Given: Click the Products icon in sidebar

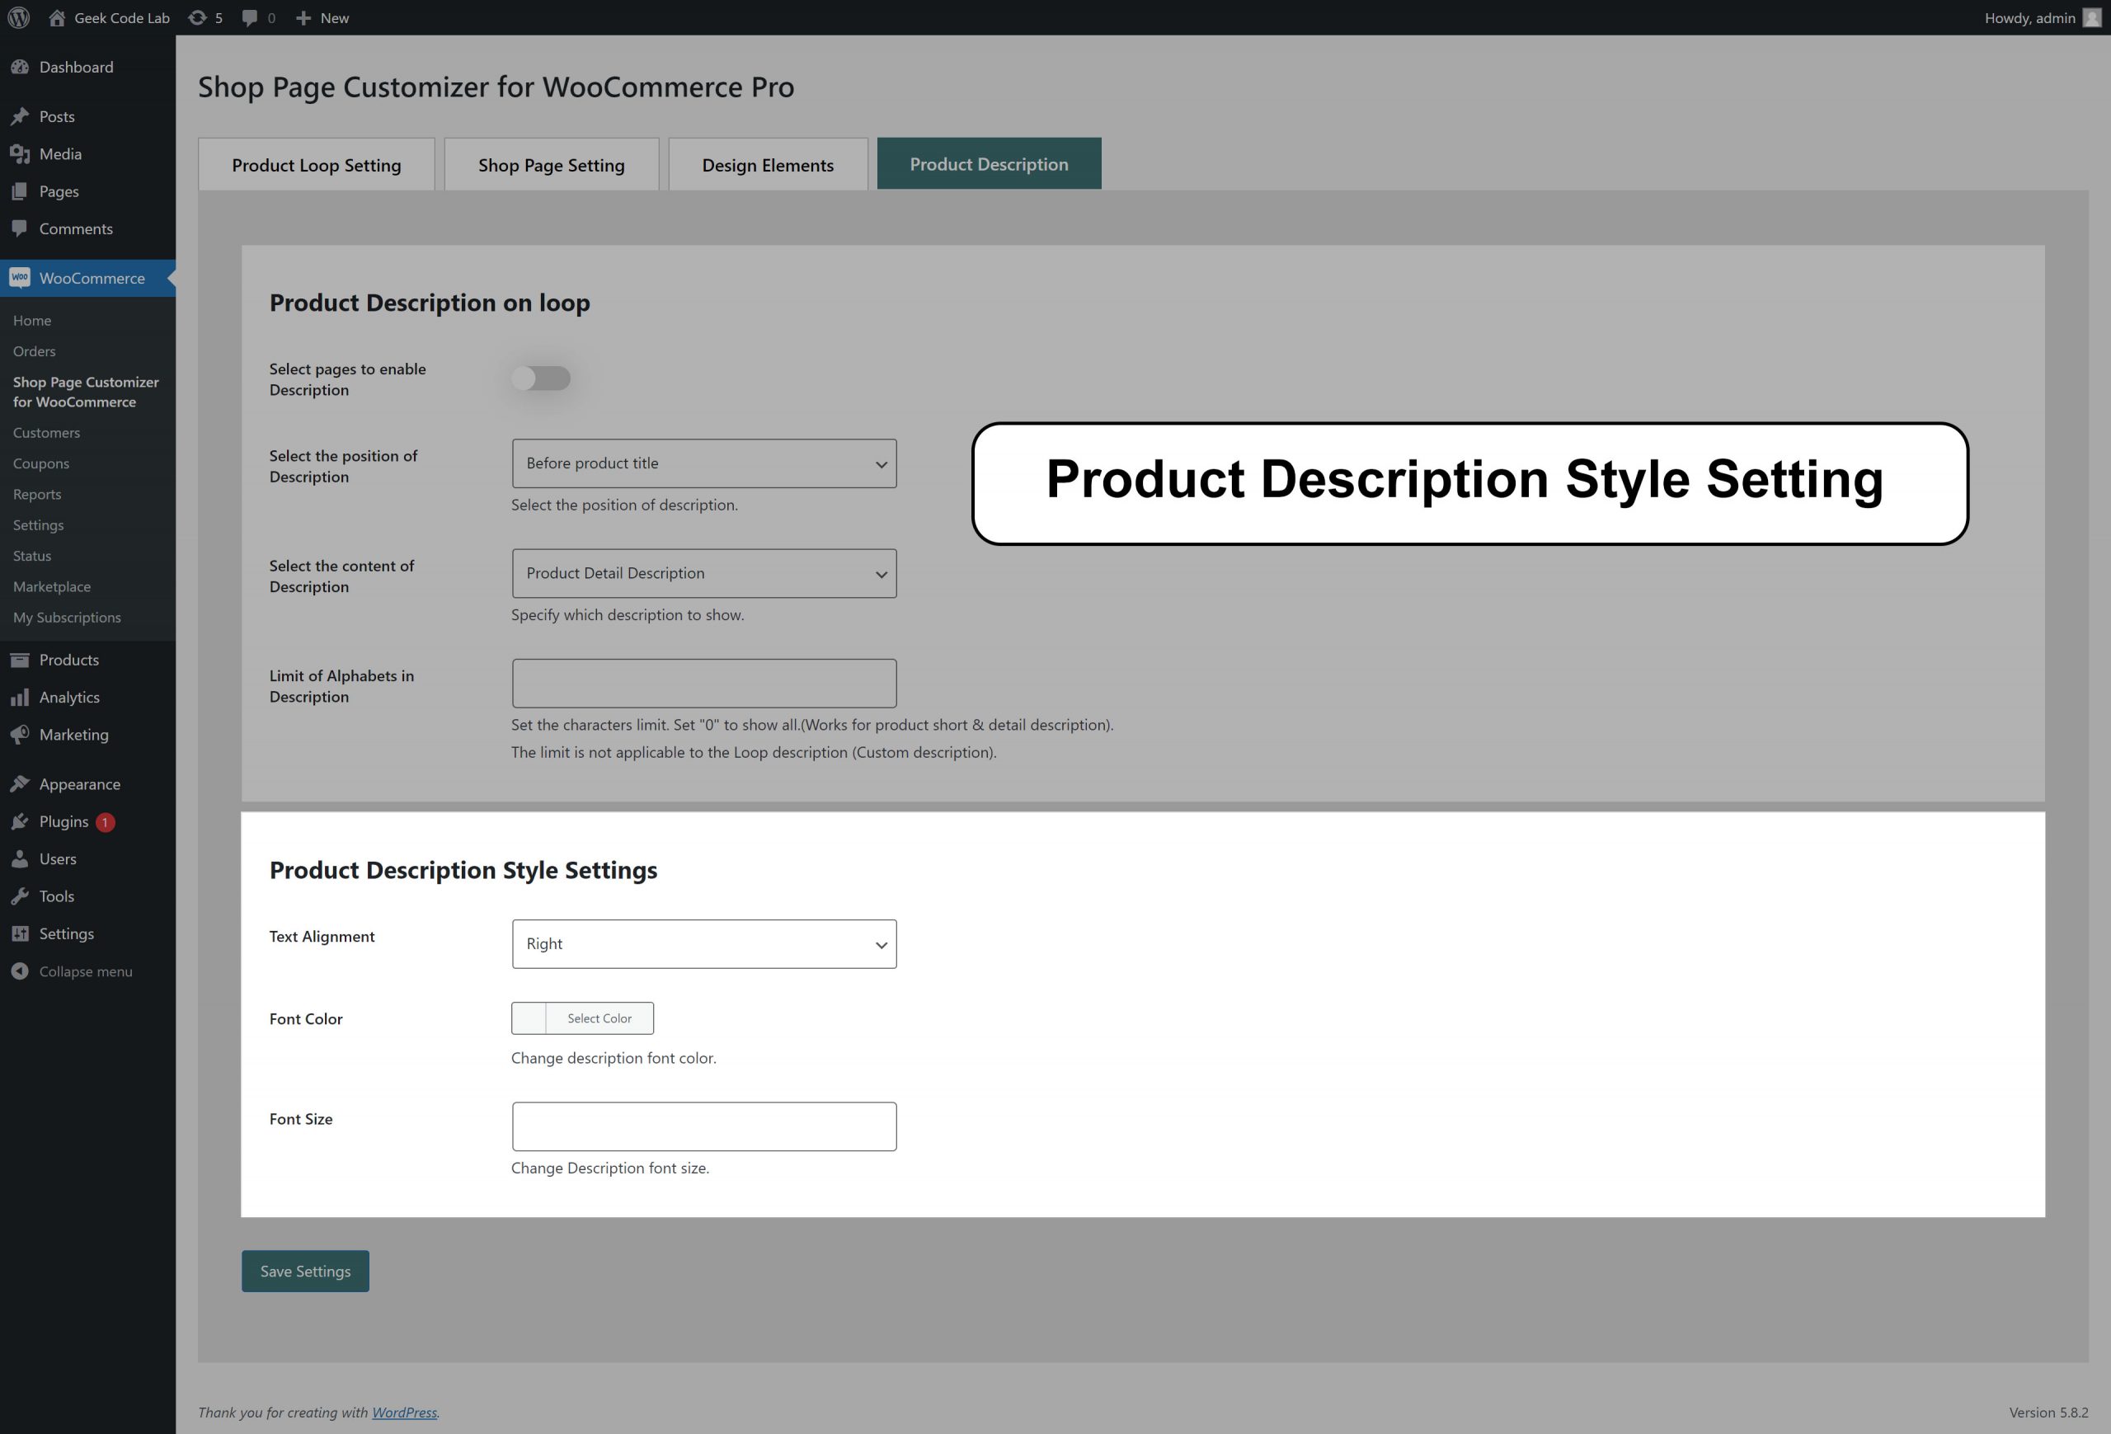Looking at the screenshot, I should point(20,661).
